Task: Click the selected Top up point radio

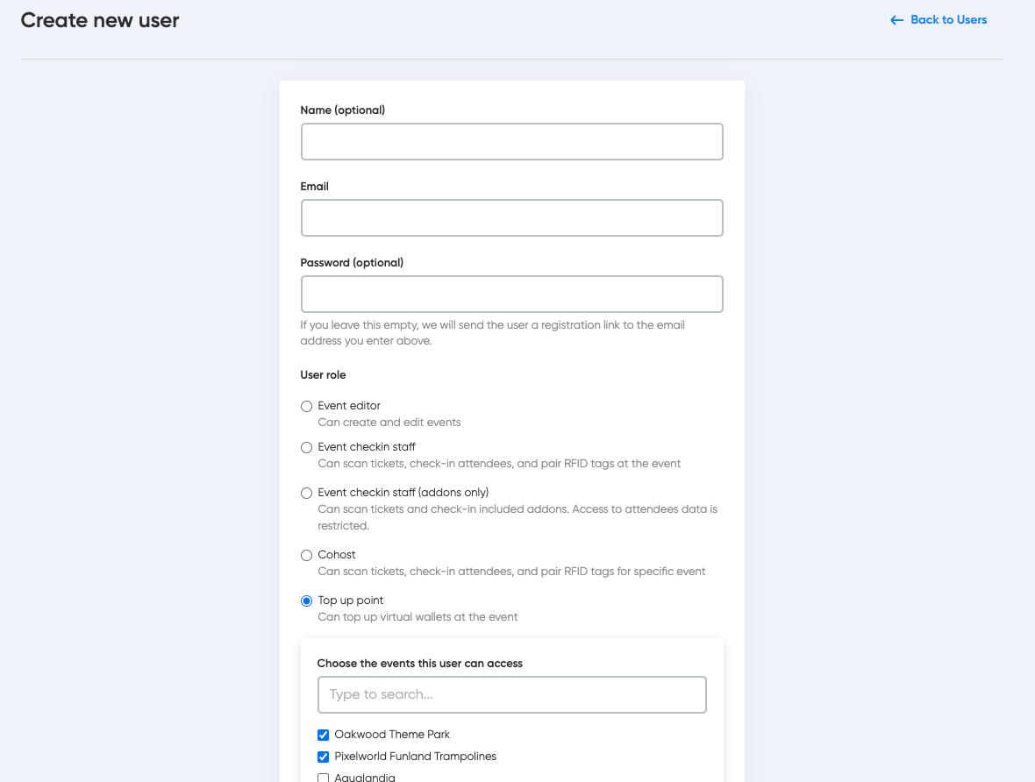Action: tap(306, 601)
